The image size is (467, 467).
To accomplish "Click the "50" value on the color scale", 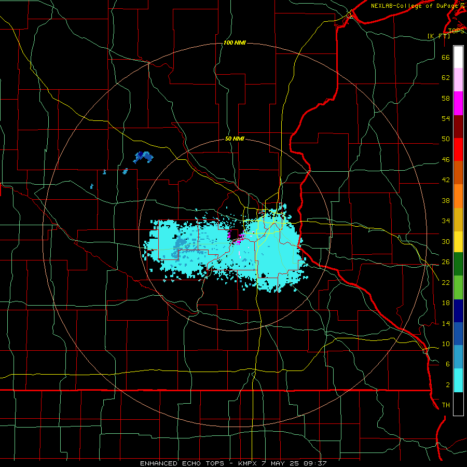I will (446, 139).
